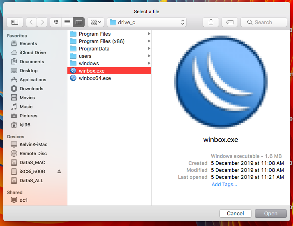This screenshot has width=293, height=226.
Task: Click the Add Tags… link
Action: 224,185
